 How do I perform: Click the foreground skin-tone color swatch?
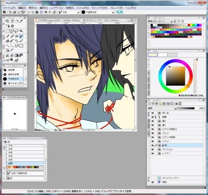click(x=153, y=55)
